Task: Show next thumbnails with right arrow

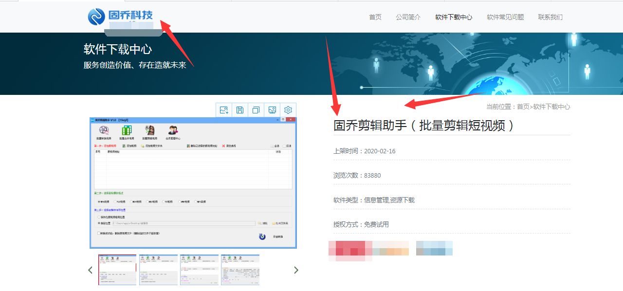Action: point(296,270)
